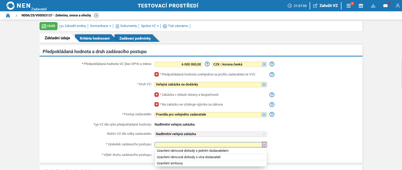Open the Druh VZ dropdown
This screenshot has height=170, width=402.
(x=263, y=84)
